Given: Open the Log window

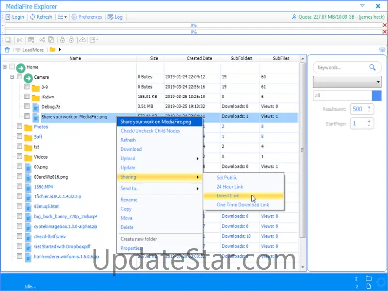Looking at the screenshot, I should [115, 17].
